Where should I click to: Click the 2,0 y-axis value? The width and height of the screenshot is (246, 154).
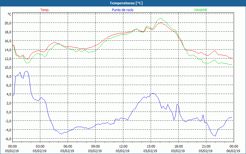click(9, 103)
